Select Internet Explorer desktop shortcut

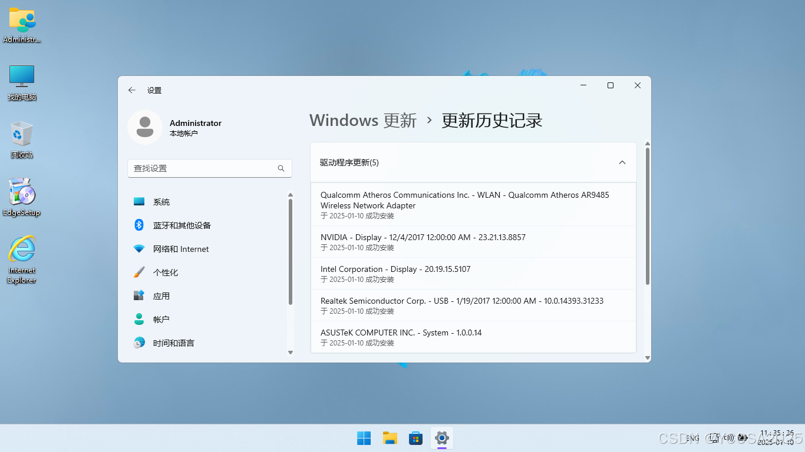pos(22,260)
